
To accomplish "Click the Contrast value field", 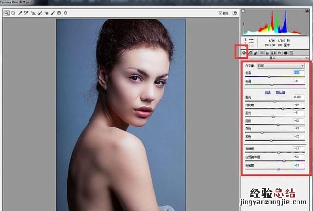I will pos(298,105).
